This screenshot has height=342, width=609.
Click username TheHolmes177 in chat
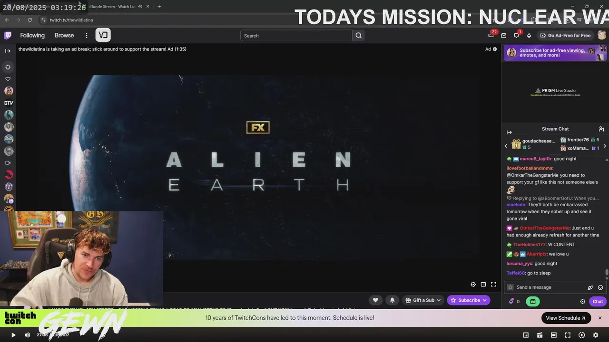[x=529, y=245]
